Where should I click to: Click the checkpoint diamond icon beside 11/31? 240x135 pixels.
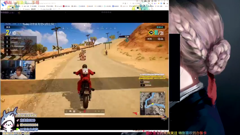pyautogui.click(x=151, y=33)
